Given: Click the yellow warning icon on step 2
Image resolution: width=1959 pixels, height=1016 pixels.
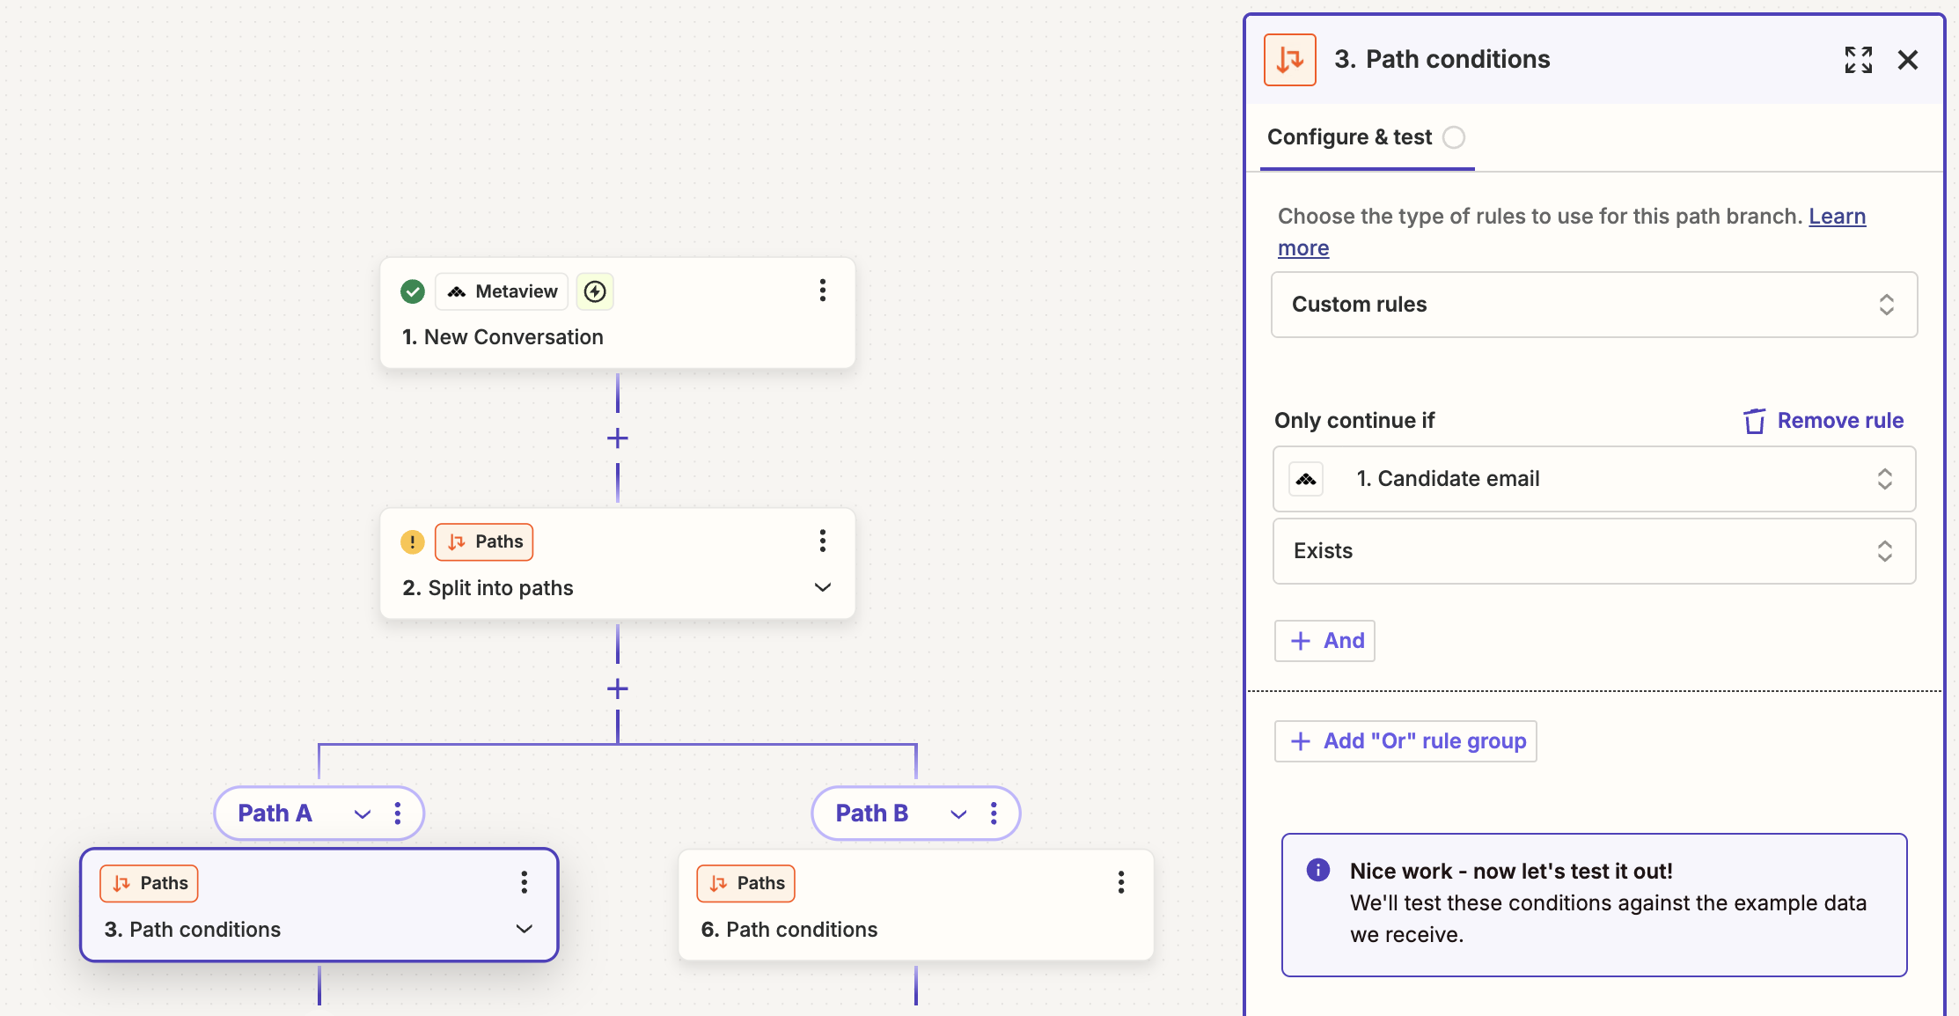Looking at the screenshot, I should (412, 541).
